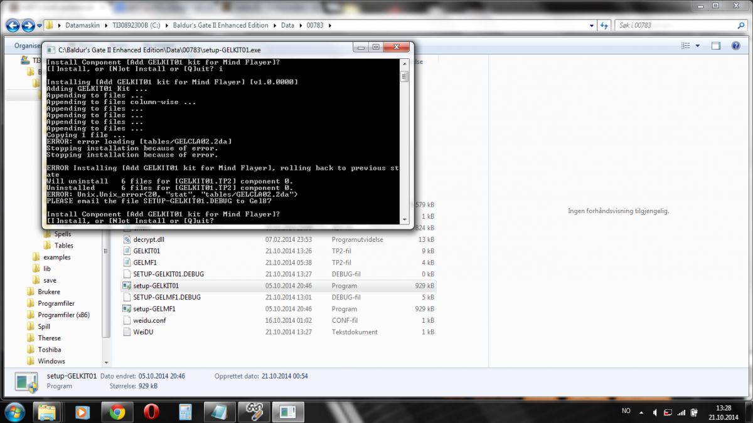Select the Windows folder in tree
This screenshot has height=423, width=753.
click(51, 362)
